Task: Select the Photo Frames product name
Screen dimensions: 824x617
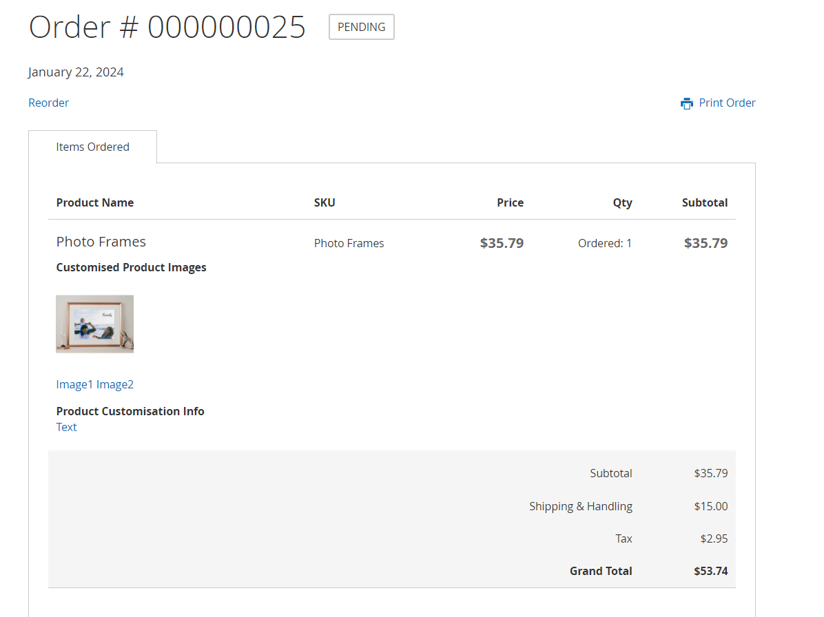Action: click(101, 242)
